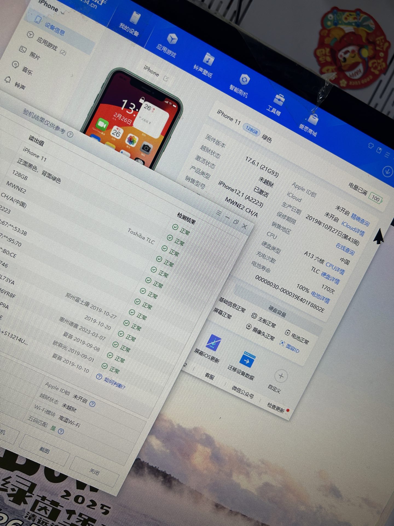394x526 pixels.
Task: Open the iCloud详情 link
Action: (x=353, y=228)
